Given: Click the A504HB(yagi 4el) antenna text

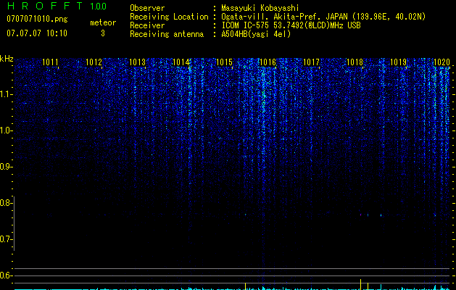Looking at the screenshot, I should [x=256, y=34].
